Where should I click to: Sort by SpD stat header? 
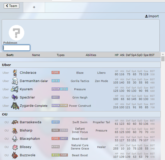(x=140, y=55)
